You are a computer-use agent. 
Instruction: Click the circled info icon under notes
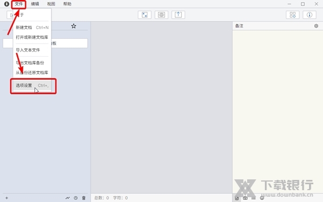pos(262,198)
